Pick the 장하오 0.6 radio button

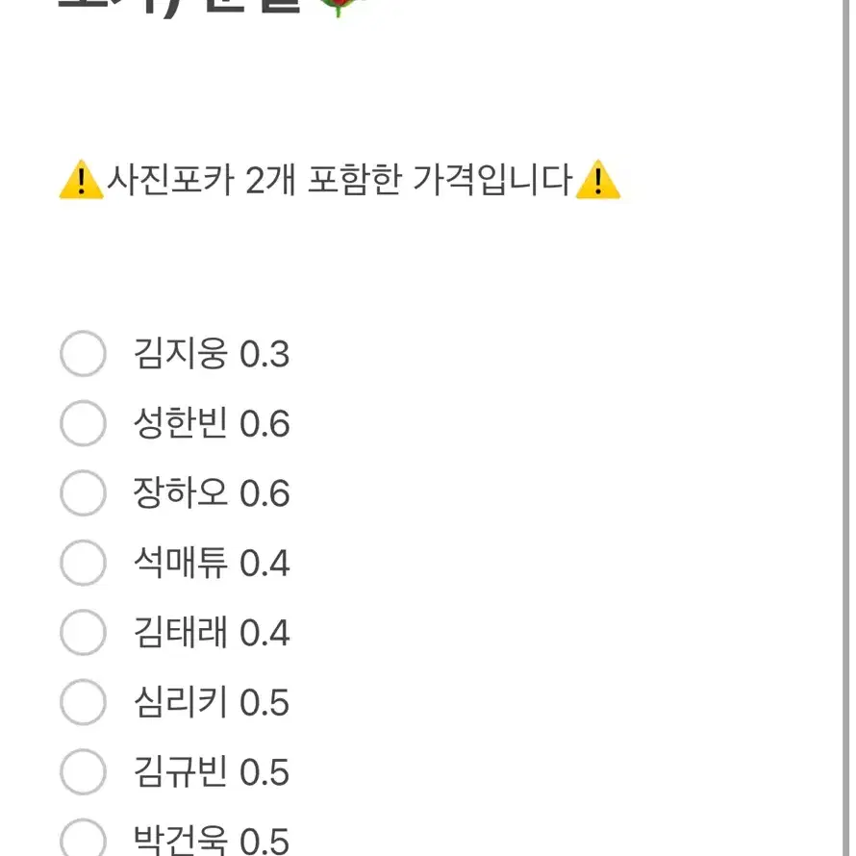(83, 493)
